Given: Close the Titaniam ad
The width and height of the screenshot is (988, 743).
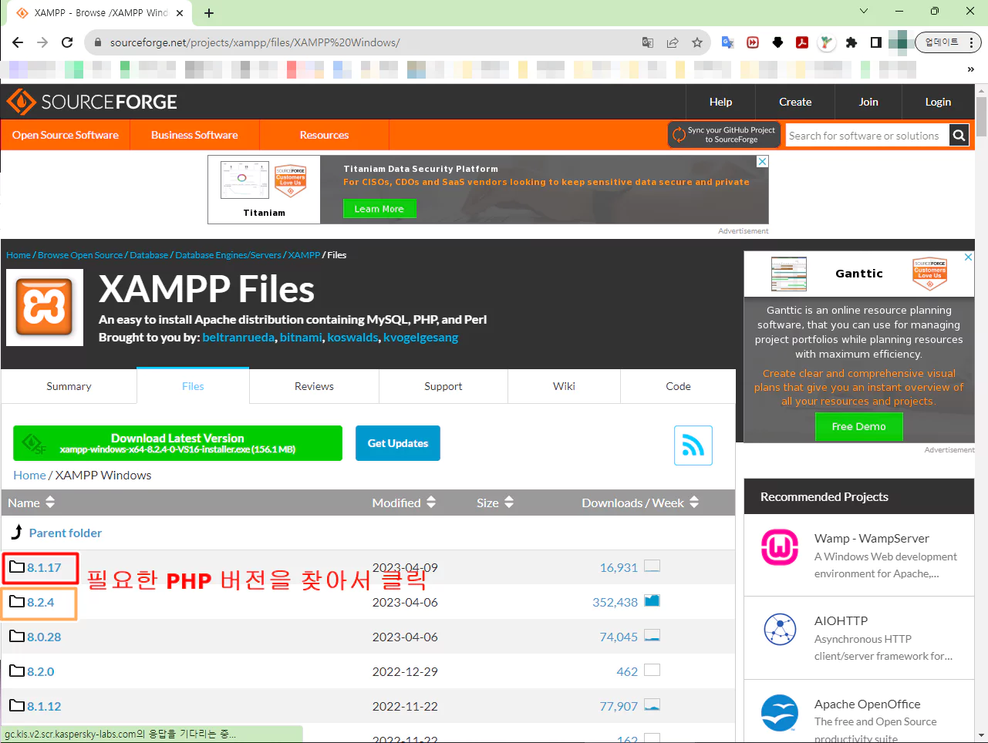Looking at the screenshot, I should point(762,162).
